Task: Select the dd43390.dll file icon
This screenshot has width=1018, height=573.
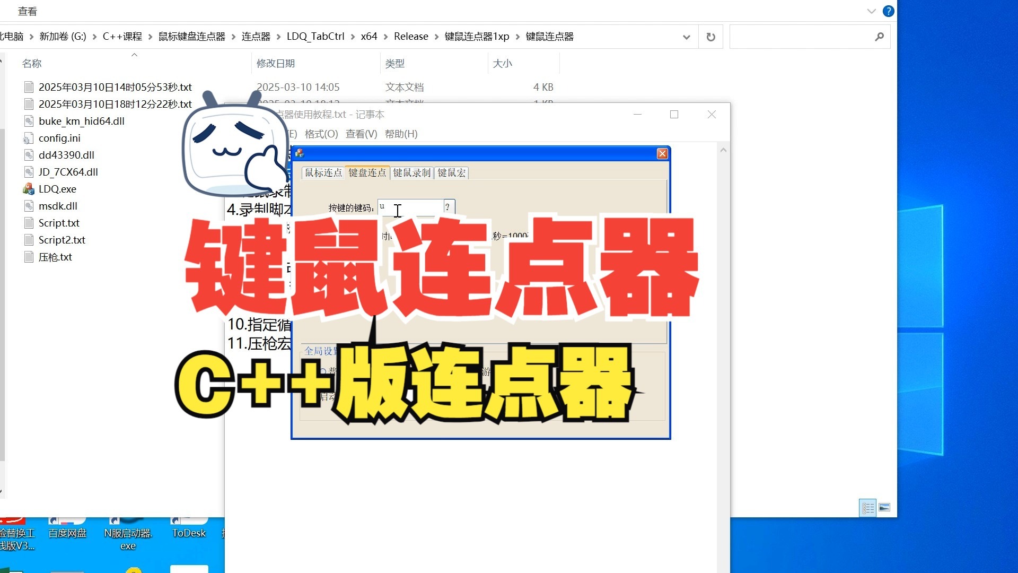Action: pyautogui.click(x=29, y=155)
